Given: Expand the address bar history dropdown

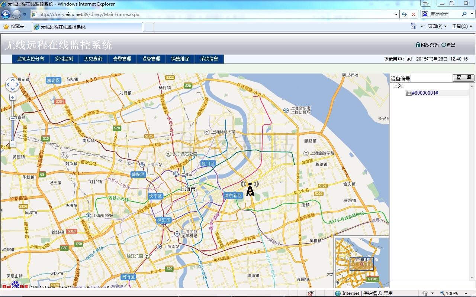Looking at the screenshot, I should pos(396,14).
